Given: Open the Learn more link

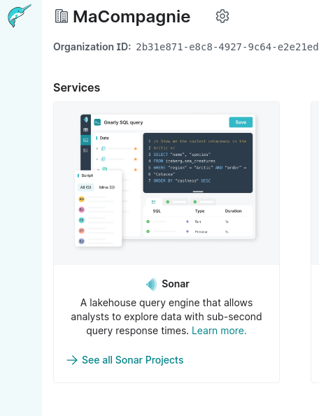Looking at the screenshot, I should 219,331.
